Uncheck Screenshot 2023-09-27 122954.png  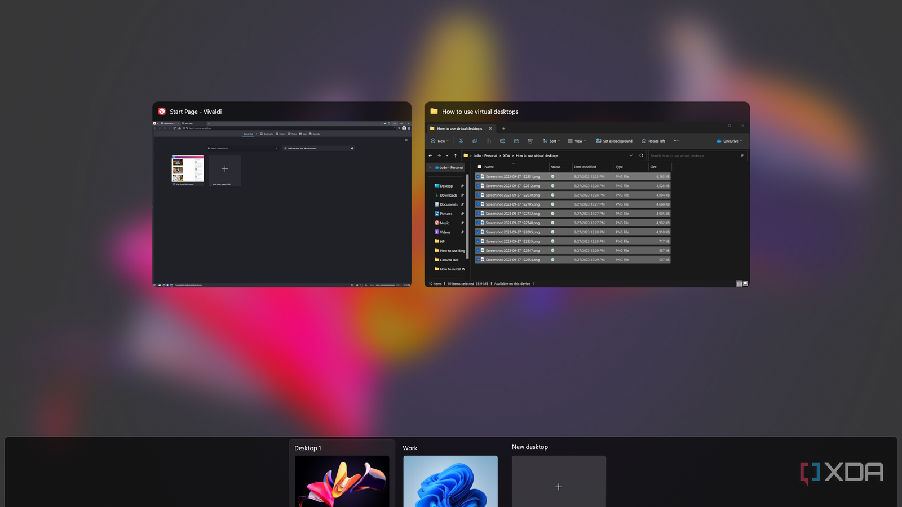(479, 260)
